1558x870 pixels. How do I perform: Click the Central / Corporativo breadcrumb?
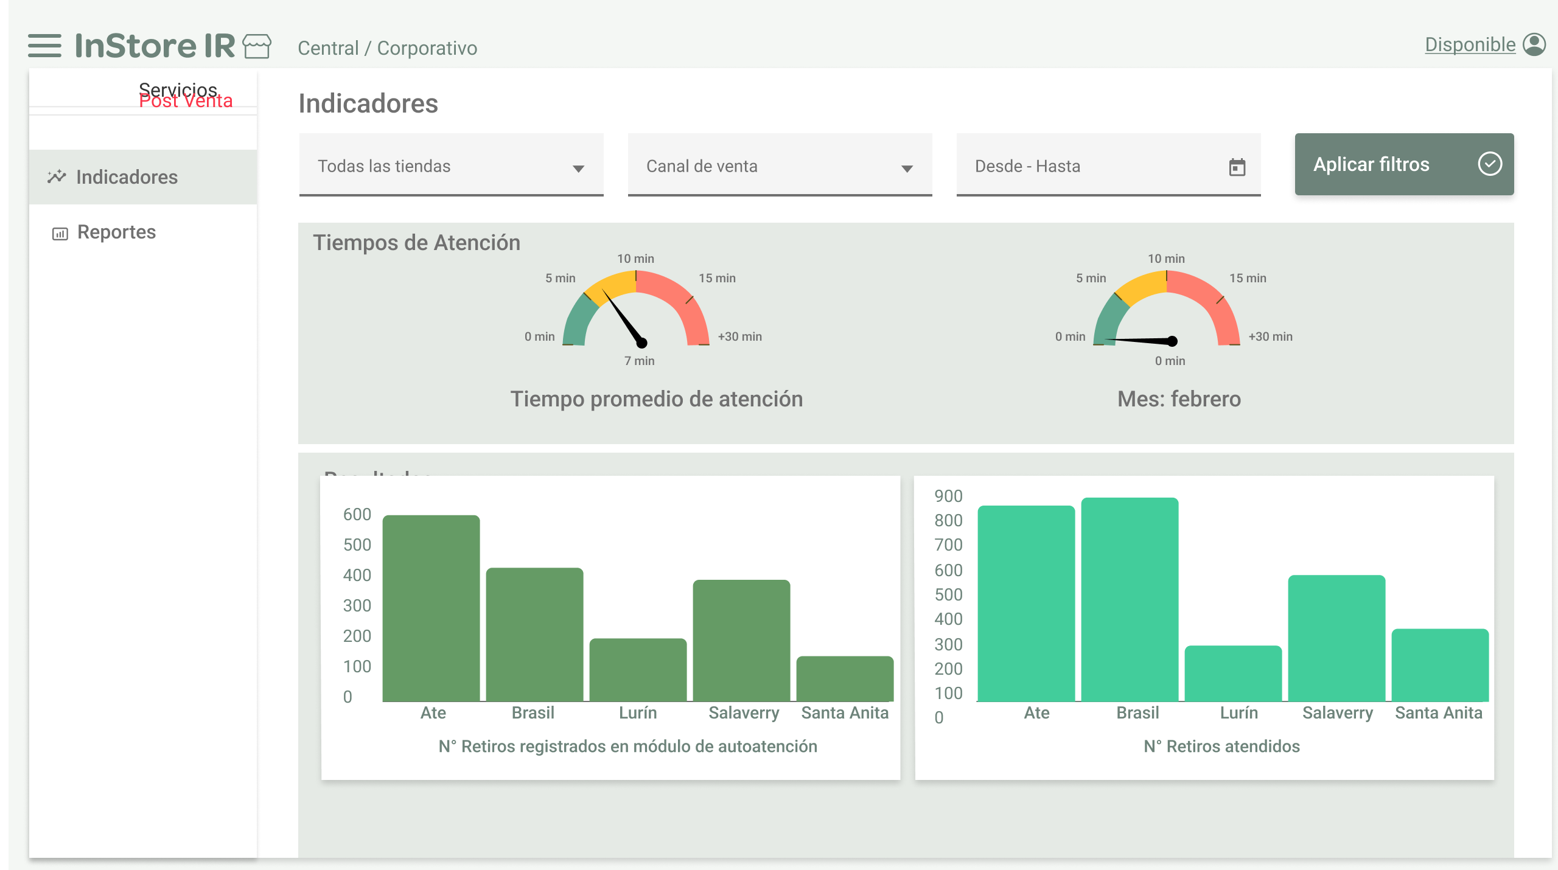tap(388, 47)
